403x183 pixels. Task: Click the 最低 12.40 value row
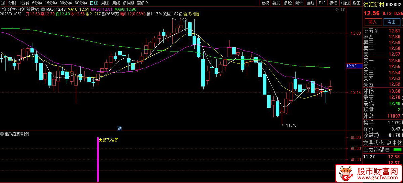point(383,103)
